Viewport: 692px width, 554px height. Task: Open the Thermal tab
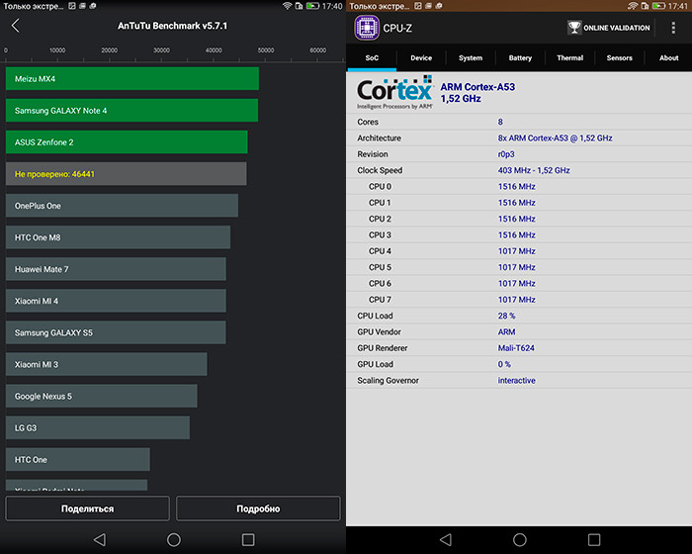569,58
